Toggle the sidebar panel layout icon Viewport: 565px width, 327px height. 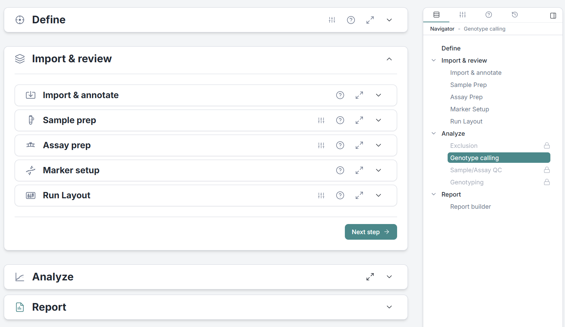[553, 16]
